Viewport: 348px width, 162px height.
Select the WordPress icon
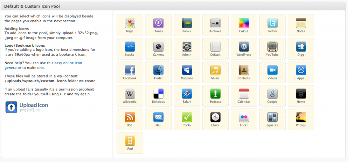[244, 47]
